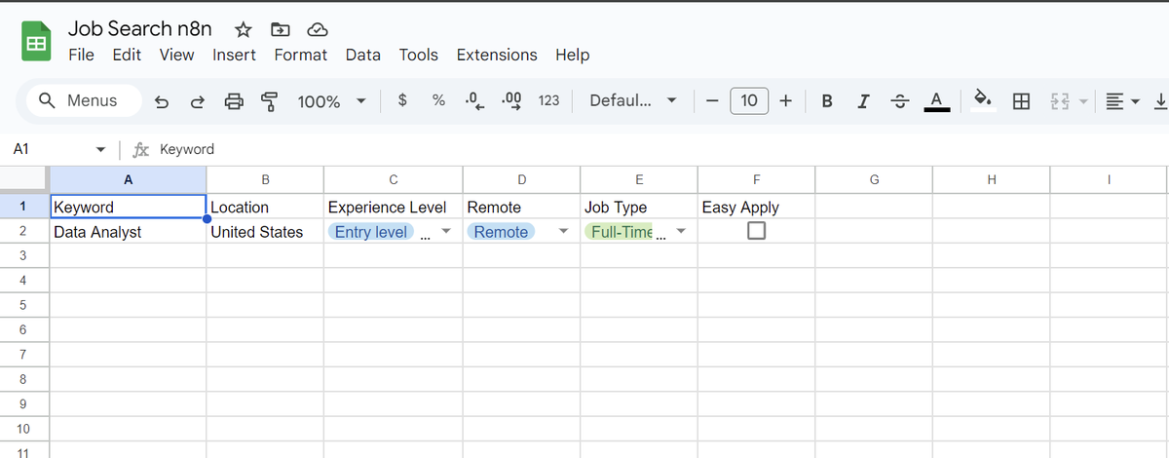This screenshot has width=1169, height=458.
Task: Open the zoom 100% dropdown
Action: click(x=331, y=100)
